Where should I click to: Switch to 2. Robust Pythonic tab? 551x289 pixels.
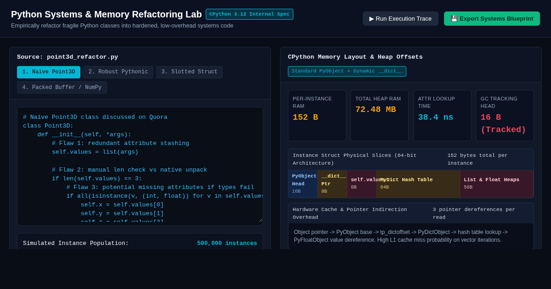pos(118,72)
